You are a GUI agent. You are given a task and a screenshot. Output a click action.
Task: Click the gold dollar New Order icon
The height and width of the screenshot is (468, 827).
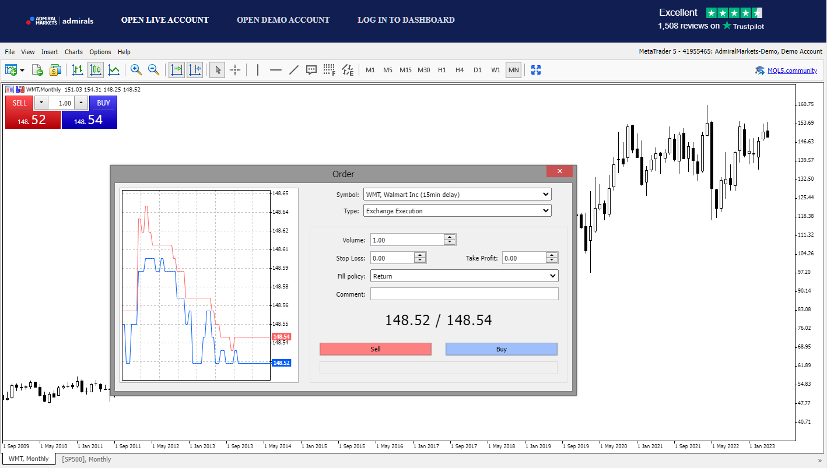[x=55, y=70]
